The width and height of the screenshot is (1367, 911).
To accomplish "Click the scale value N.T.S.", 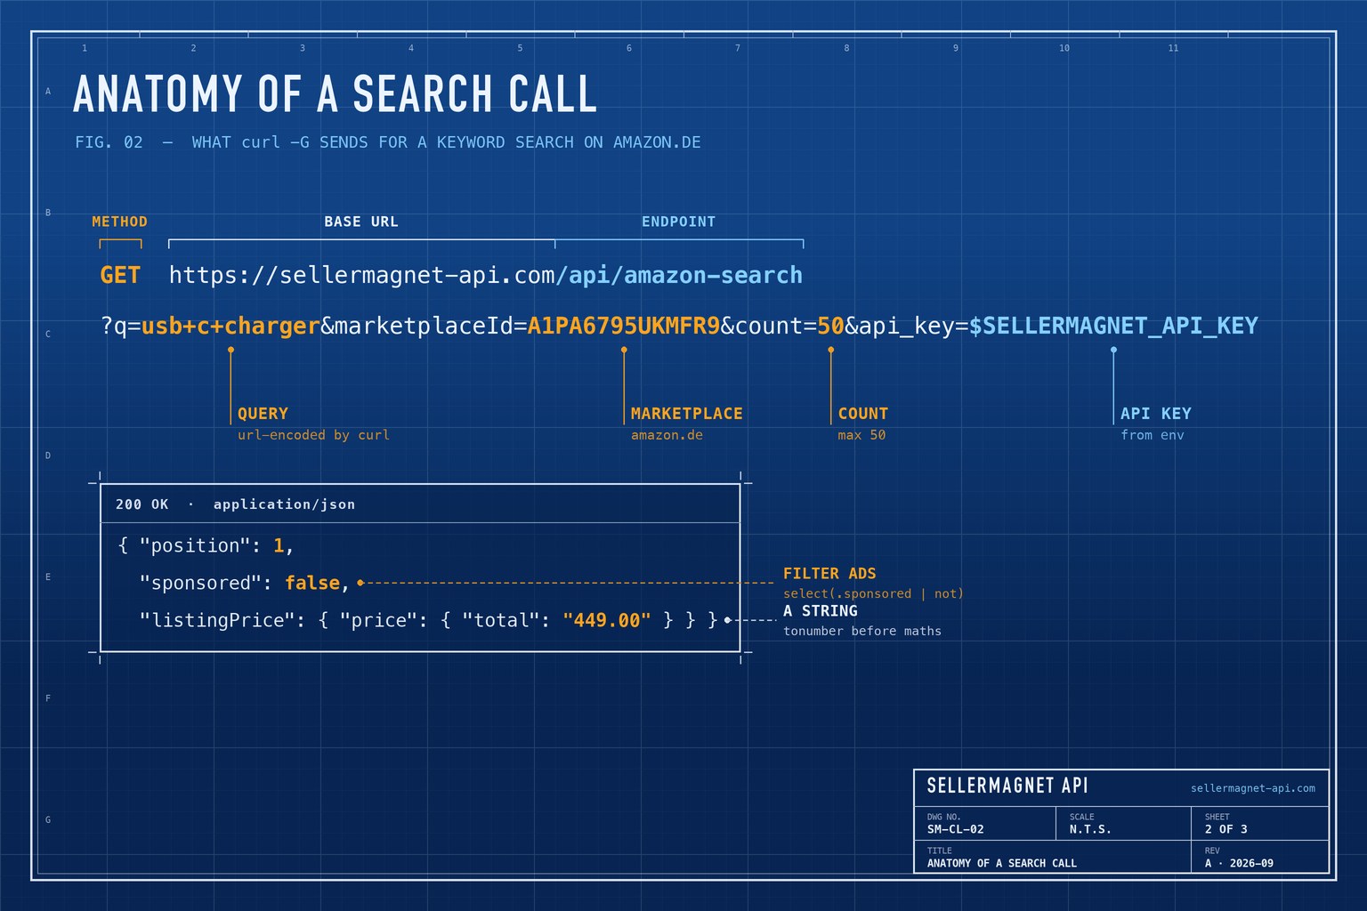I will coord(1090,829).
